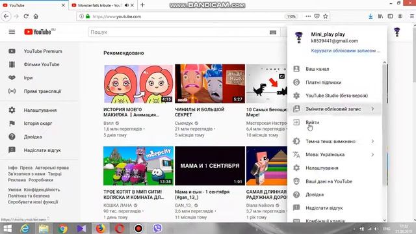The width and height of the screenshot is (416, 234).
Task: Click the browser home button
Action: tap(36, 16)
